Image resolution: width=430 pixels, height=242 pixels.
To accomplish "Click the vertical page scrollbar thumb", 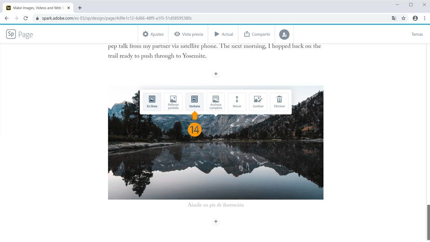I will coord(428,223).
